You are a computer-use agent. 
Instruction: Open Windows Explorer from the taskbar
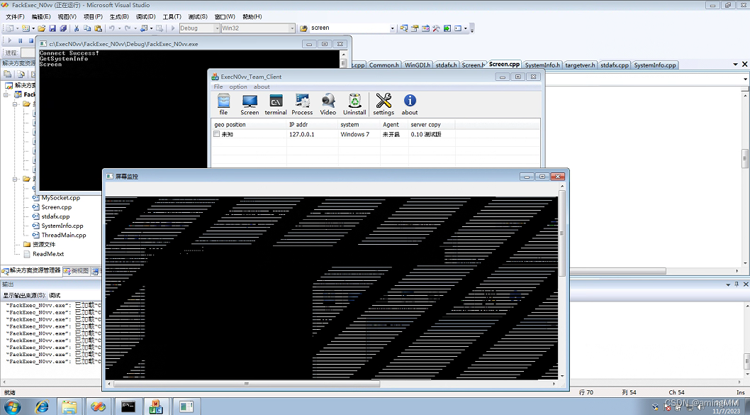(x=69, y=407)
